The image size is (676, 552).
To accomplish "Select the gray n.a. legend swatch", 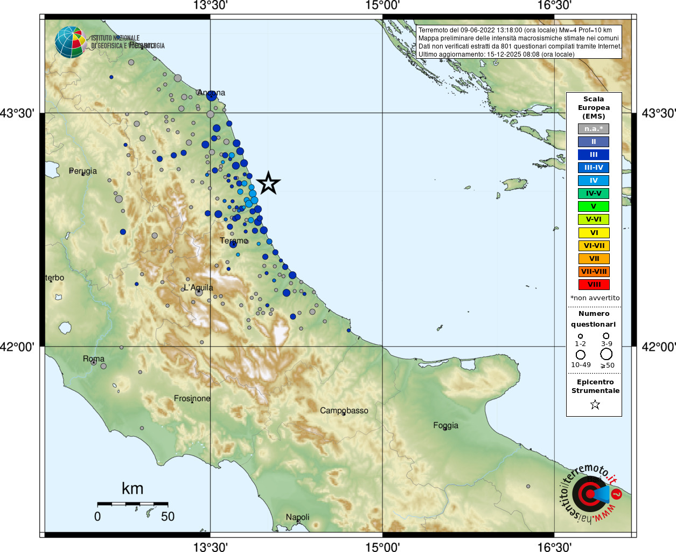I will [x=594, y=129].
